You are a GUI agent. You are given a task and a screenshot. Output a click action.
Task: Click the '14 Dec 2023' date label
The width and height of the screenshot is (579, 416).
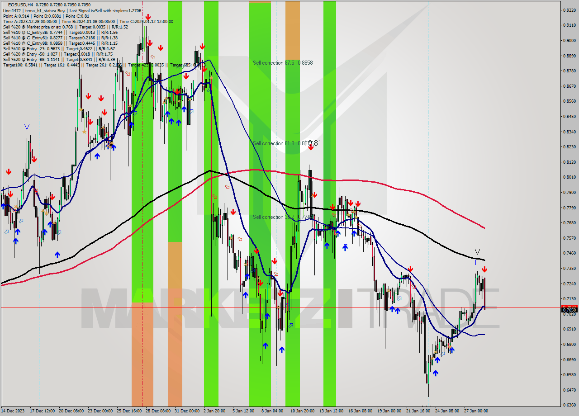[13, 411]
